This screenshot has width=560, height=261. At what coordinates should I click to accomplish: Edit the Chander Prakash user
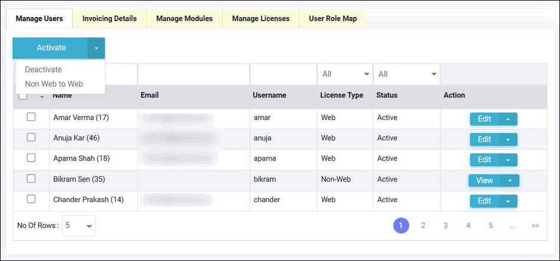485,201
